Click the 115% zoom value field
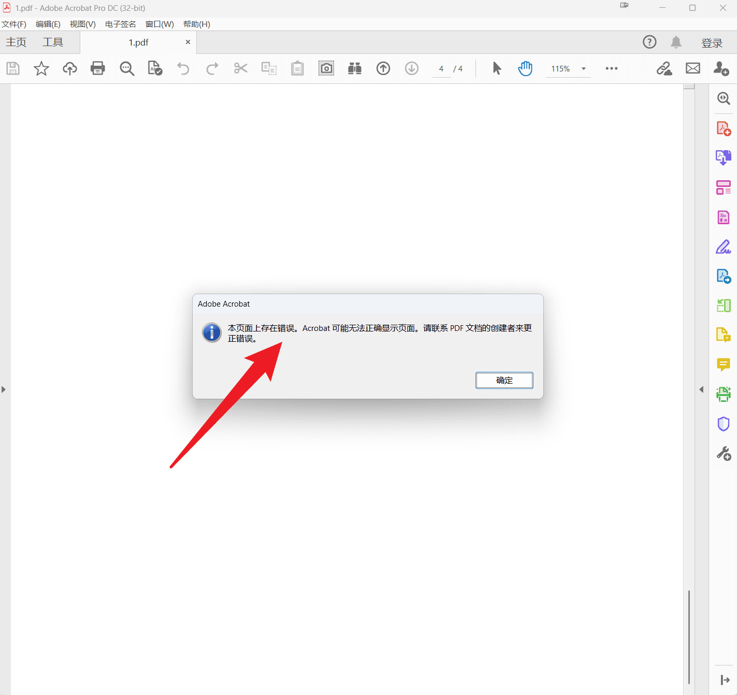 pos(560,69)
